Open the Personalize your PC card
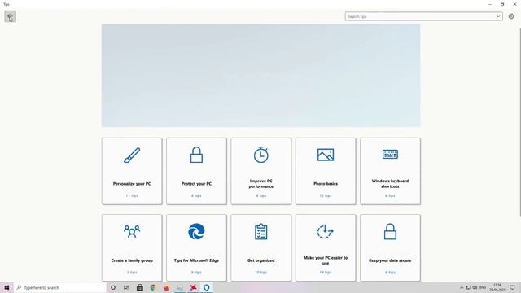 coord(132,171)
